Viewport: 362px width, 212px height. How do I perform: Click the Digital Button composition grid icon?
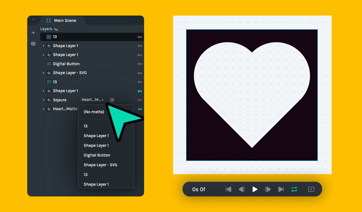point(49,64)
